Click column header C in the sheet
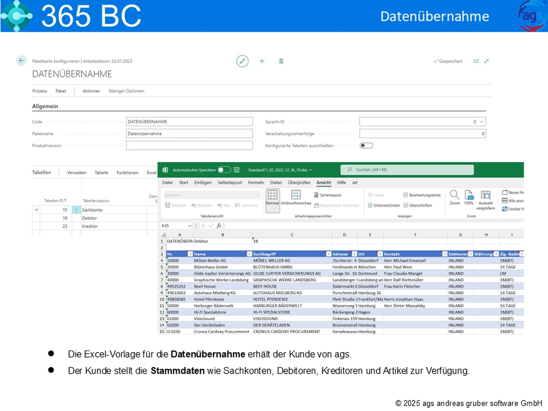548x411 pixels. click(292, 235)
